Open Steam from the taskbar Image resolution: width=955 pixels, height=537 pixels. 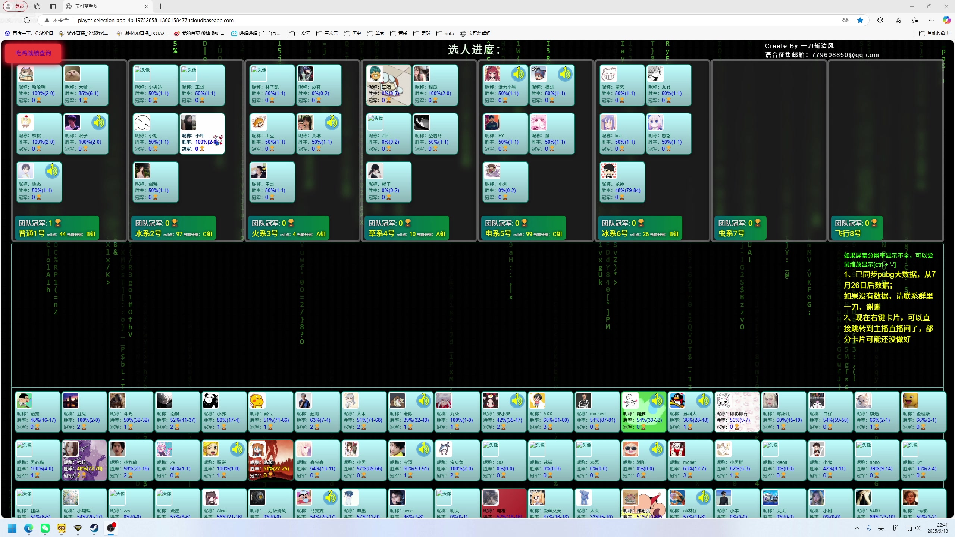tap(94, 528)
